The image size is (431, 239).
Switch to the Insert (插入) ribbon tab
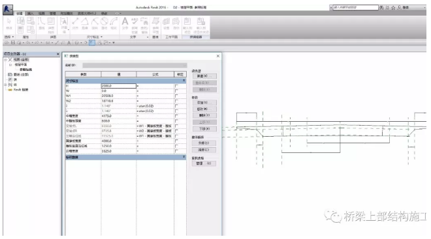(30, 14)
